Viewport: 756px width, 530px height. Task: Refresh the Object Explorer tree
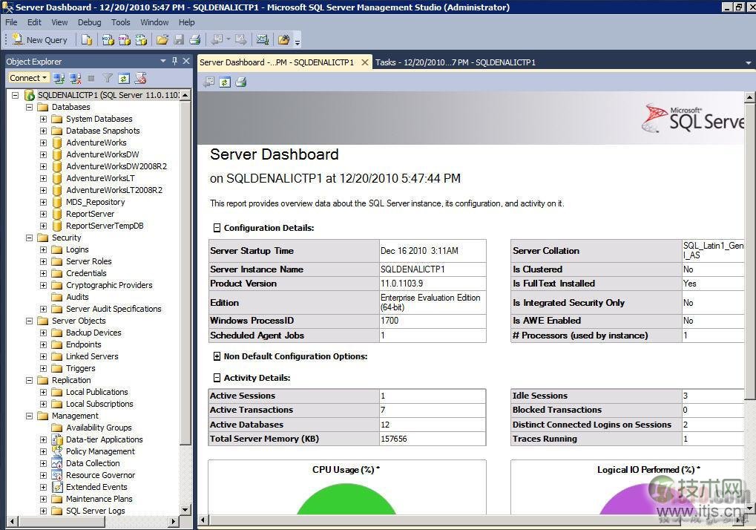(124, 78)
